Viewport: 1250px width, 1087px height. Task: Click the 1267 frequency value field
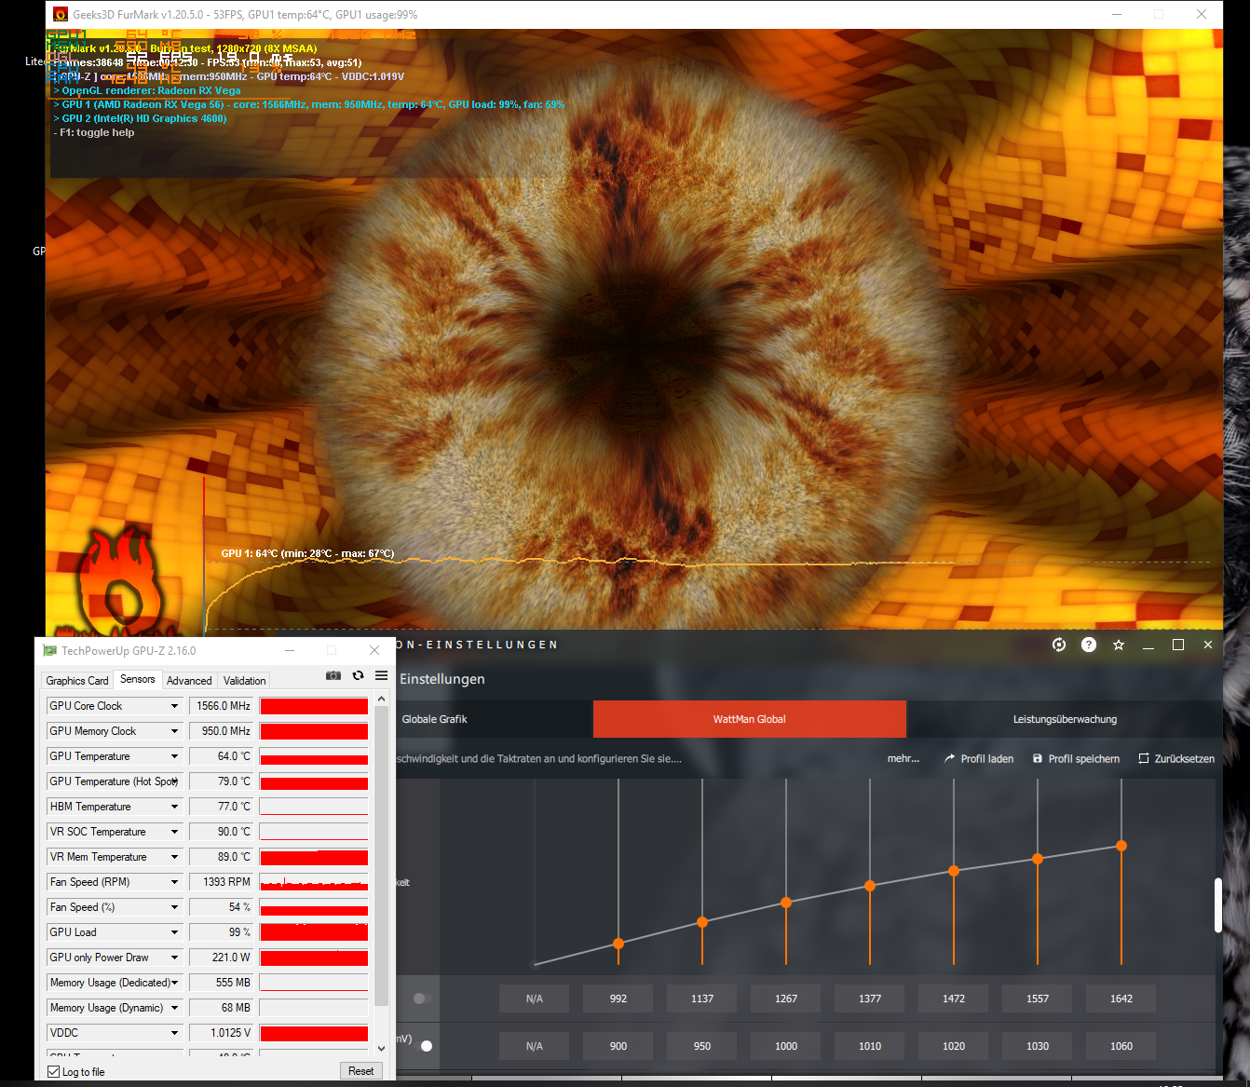point(786,999)
